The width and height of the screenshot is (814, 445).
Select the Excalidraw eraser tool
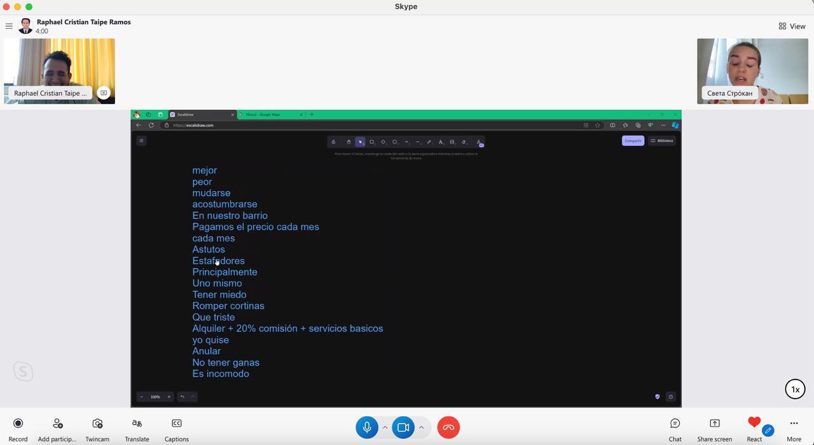[x=464, y=142]
